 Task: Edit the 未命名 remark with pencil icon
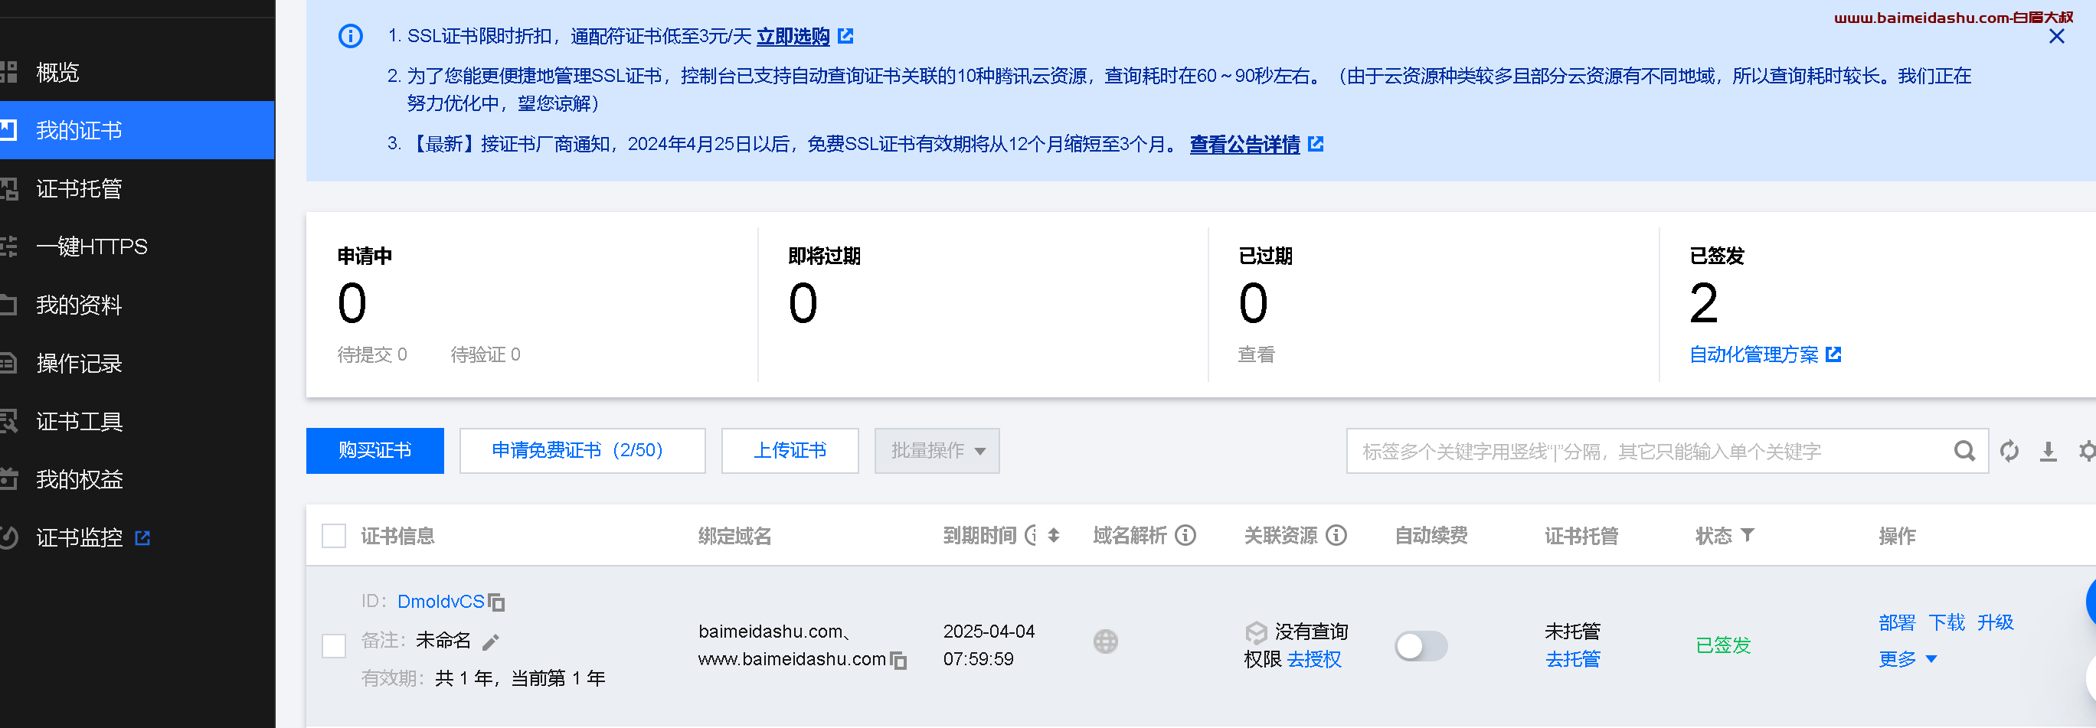point(490,642)
